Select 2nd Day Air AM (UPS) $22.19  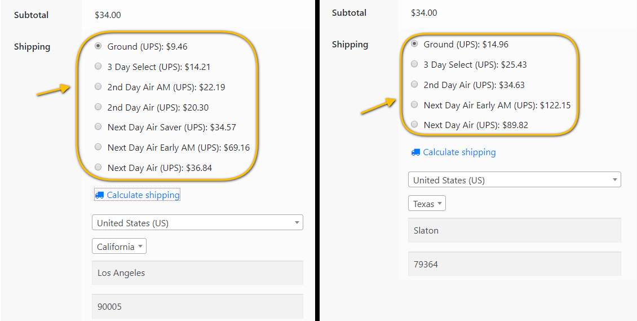[x=98, y=87]
